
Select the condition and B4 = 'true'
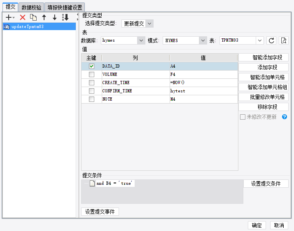[x=114, y=183]
